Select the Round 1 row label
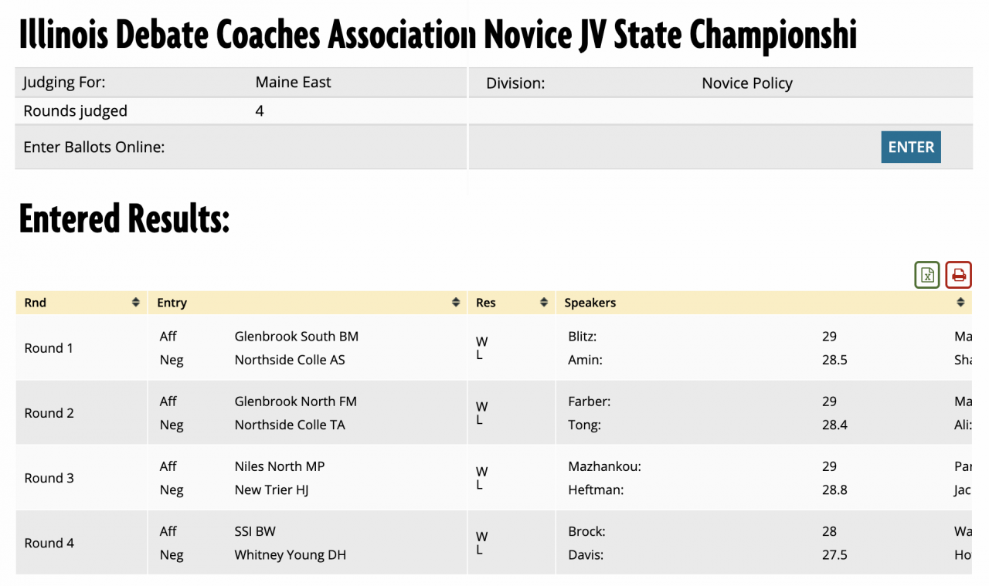 point(49,348)
